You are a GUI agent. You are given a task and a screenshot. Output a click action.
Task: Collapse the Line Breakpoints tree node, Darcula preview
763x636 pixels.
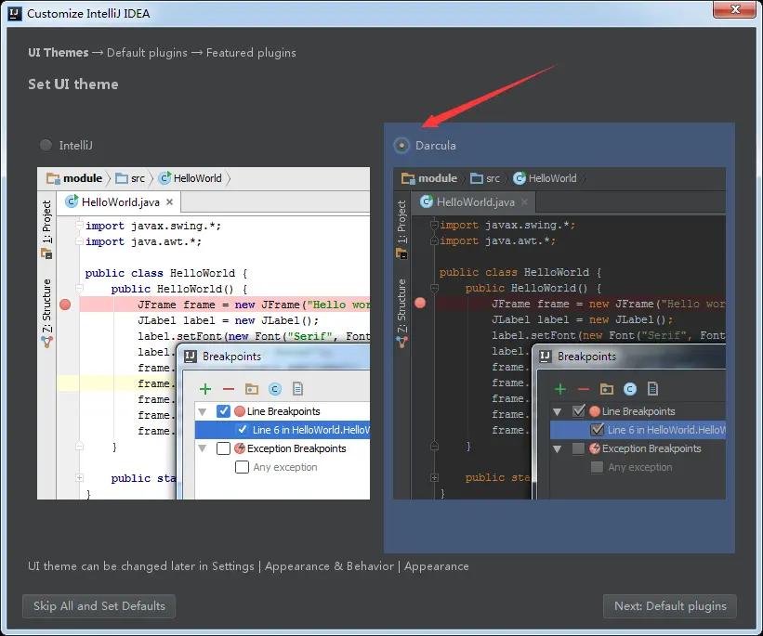click(558, 412)
